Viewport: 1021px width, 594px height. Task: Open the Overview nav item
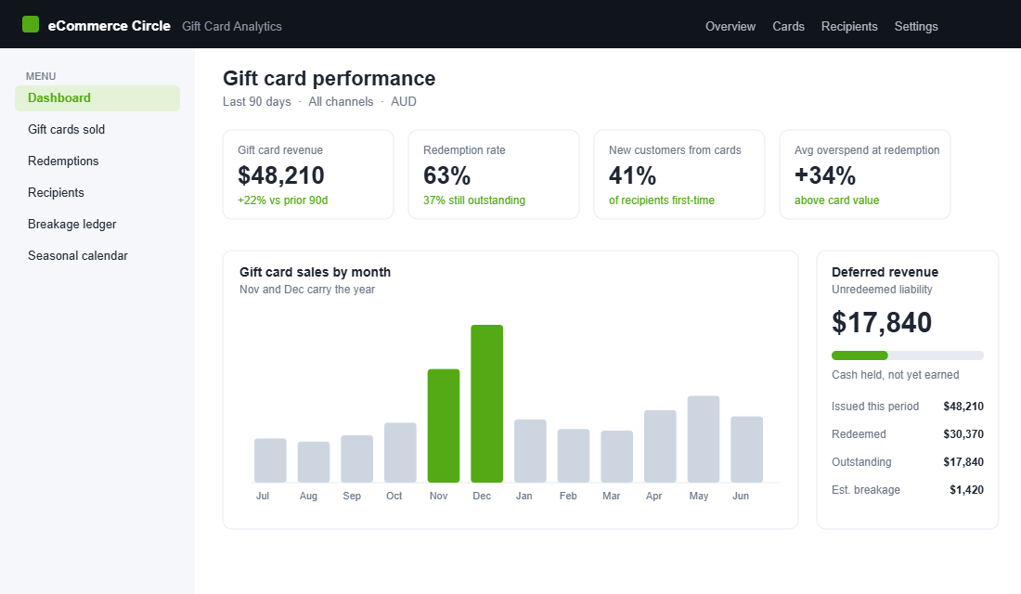coord(730,27)
